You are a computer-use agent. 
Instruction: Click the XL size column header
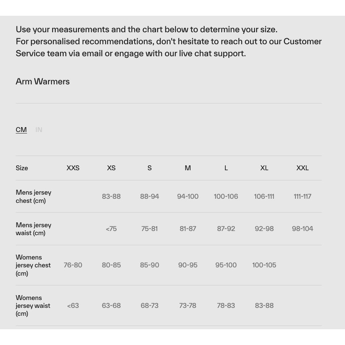click(264, 168)
